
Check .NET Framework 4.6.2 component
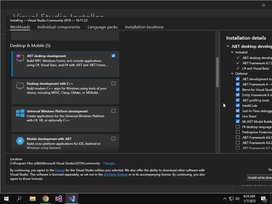(238, 143)
